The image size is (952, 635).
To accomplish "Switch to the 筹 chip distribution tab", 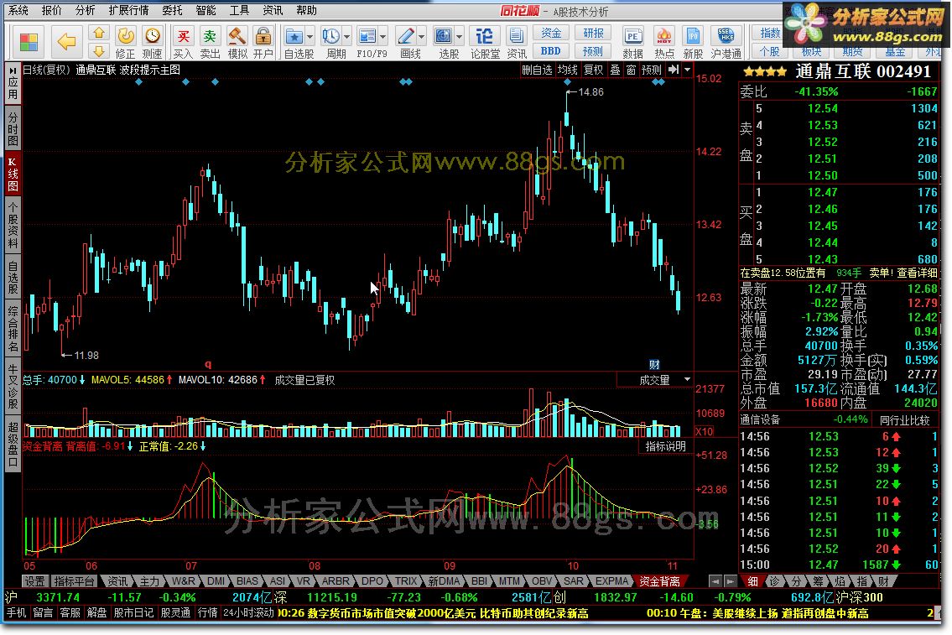I will (x=818, y=581).
